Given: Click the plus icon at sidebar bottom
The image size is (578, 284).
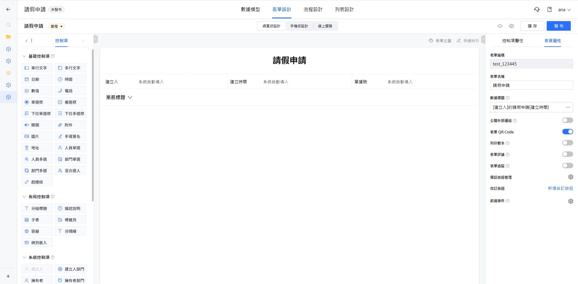Looking at the screenshot, I should pyautogui.click(x=8, y=276).
